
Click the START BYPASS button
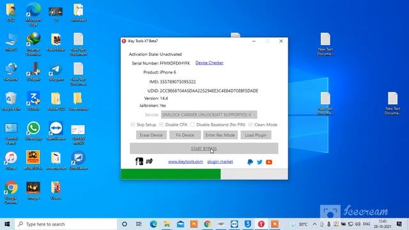(204, 148)
